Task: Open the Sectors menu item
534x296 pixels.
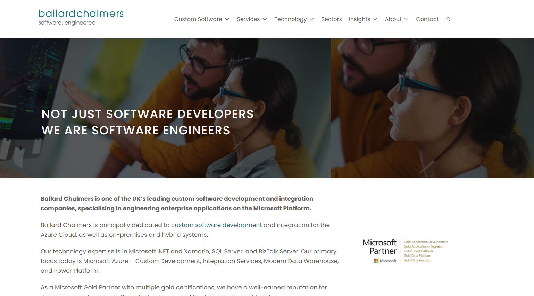Action: point(331,19)
